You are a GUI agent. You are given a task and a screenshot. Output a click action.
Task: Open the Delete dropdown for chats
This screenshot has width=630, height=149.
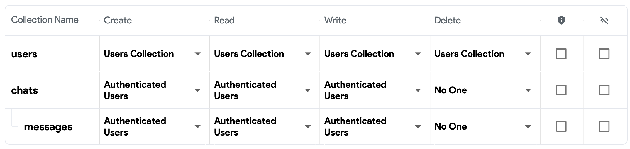483,90
